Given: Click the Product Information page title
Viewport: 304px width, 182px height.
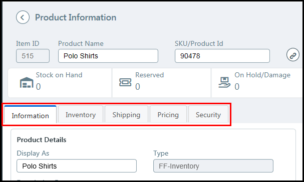Looking at the screenshot, I should click(x=76, y=17).
